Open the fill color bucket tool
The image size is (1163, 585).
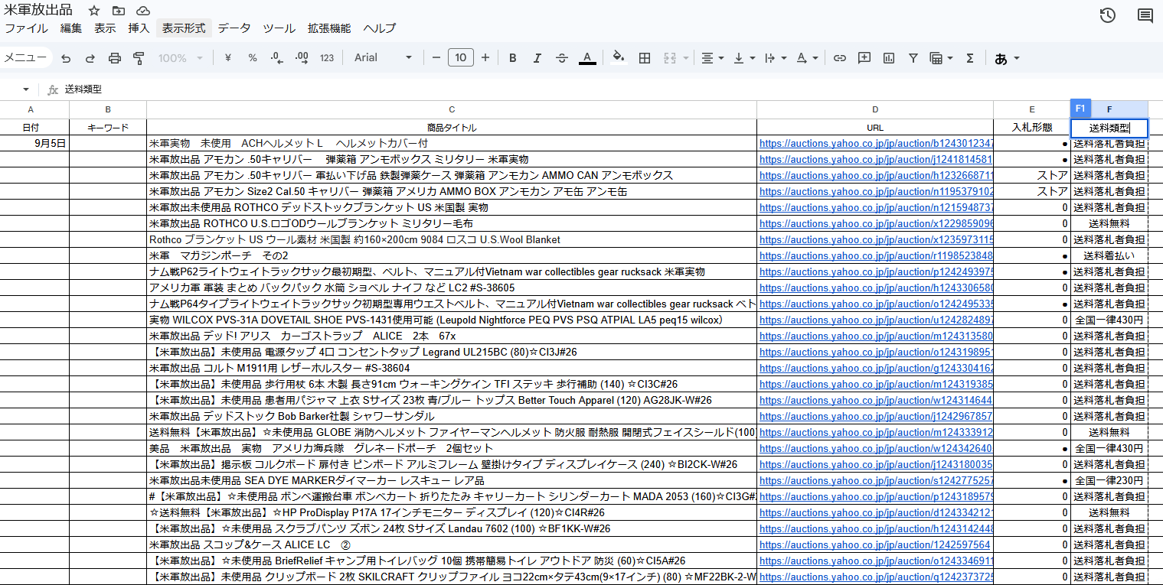(x=619, y=57)
